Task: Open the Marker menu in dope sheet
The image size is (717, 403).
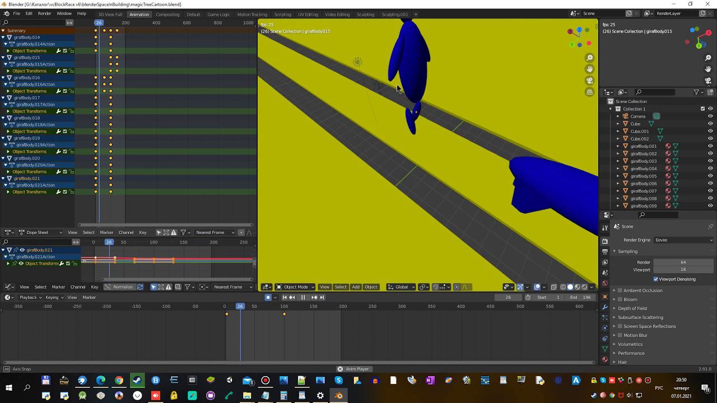Action: pos(106,232)
